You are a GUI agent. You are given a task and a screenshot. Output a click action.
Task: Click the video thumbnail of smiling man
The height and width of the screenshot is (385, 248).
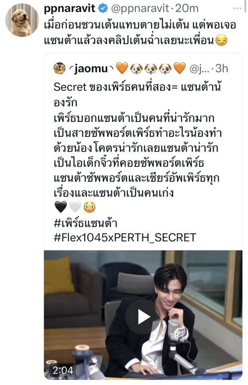pos(143,315)
